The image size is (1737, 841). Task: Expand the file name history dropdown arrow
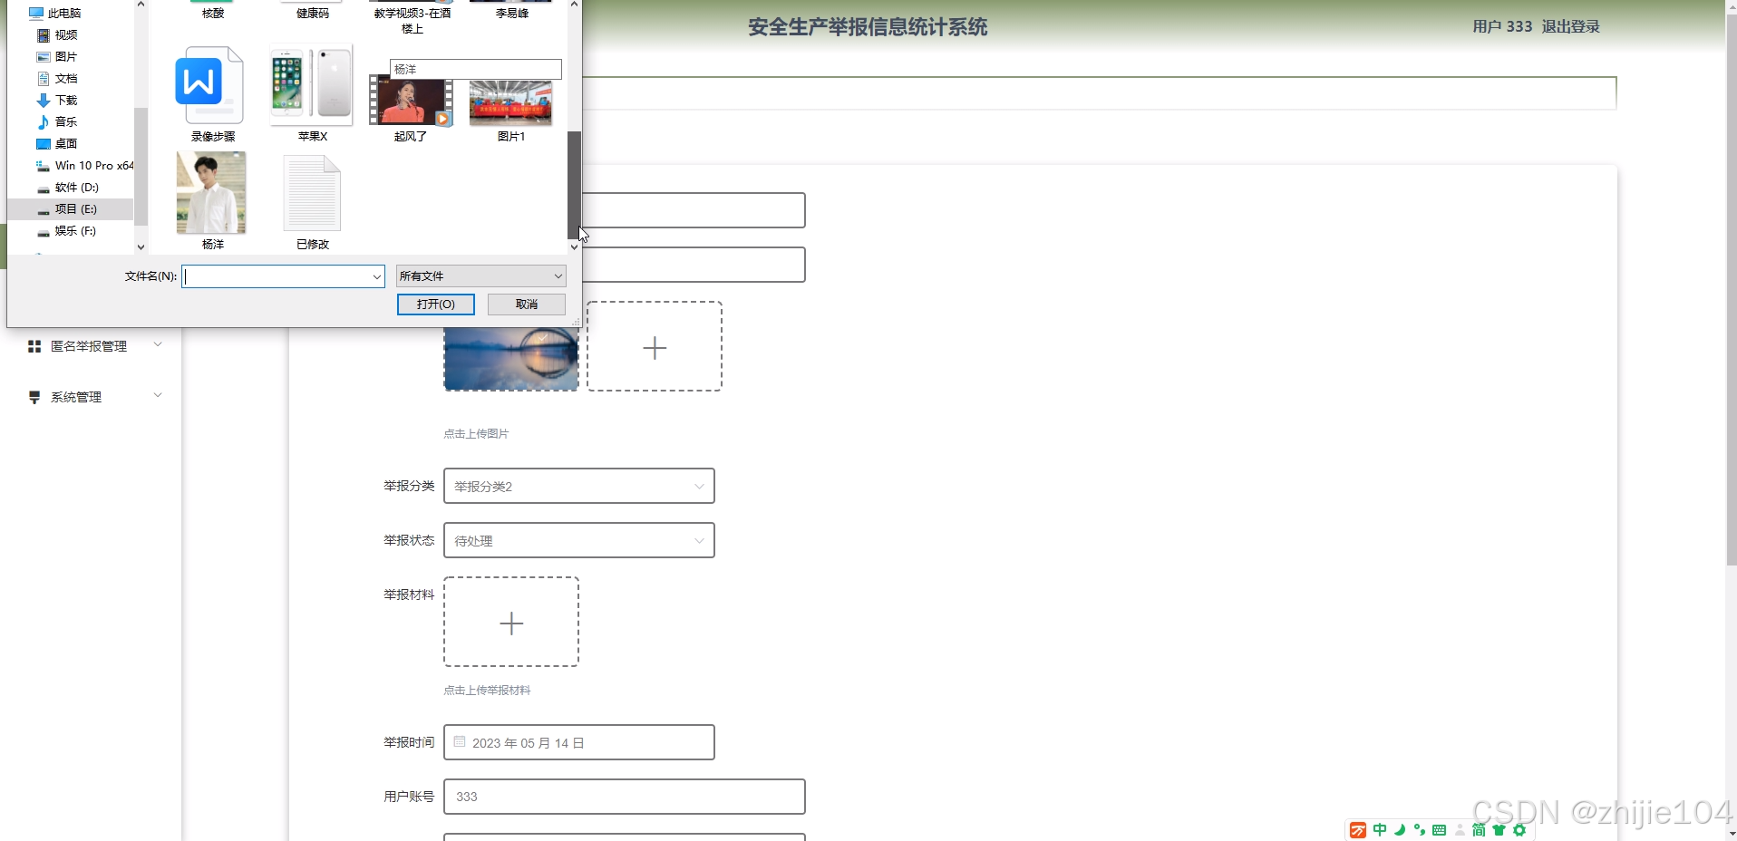[377, 276]
